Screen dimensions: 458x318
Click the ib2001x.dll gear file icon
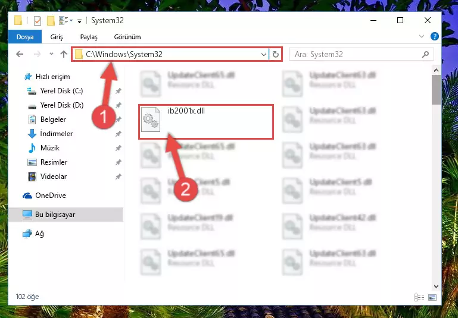(151, 119)
